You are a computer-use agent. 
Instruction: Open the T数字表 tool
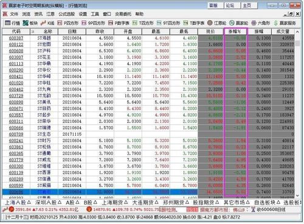tap(194, 23)
